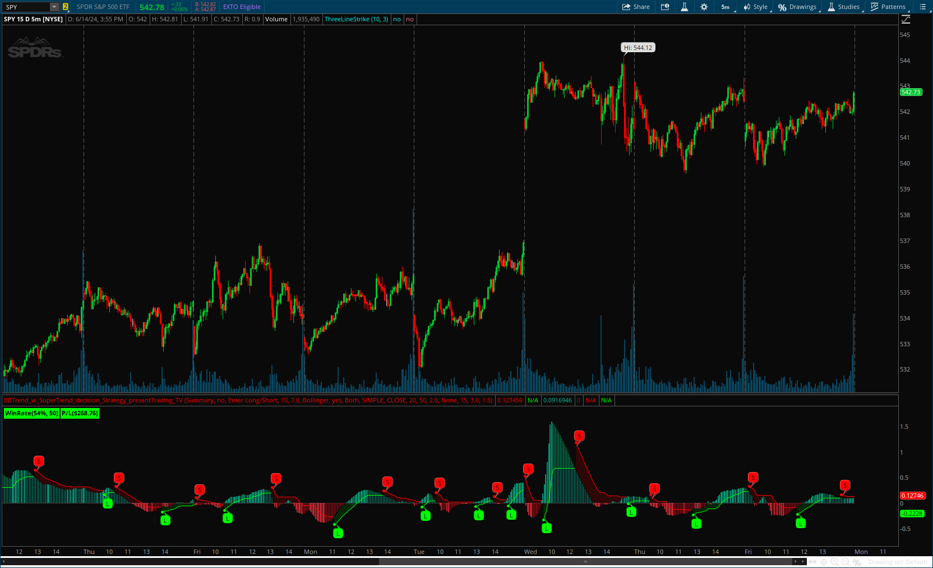Click the bid/ask B: 542.82 quote
This screenshot has height=568, width=933.
pos(205,4)
